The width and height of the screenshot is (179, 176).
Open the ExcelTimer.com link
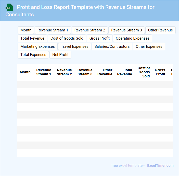click(160, 166)
